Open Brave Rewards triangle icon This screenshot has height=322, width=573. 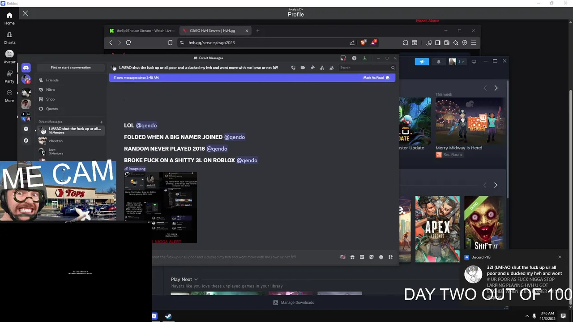tap(373, 42)
